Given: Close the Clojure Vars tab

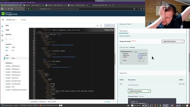Looking at the screenshot, I should (43, 5).
